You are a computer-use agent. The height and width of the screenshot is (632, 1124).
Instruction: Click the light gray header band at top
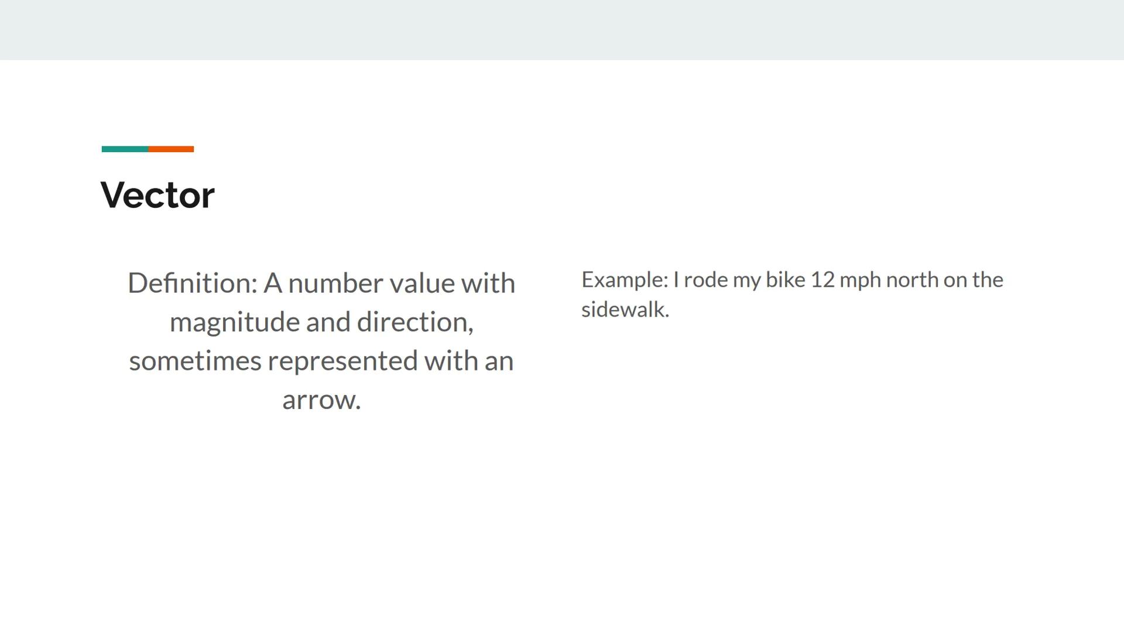562,29
